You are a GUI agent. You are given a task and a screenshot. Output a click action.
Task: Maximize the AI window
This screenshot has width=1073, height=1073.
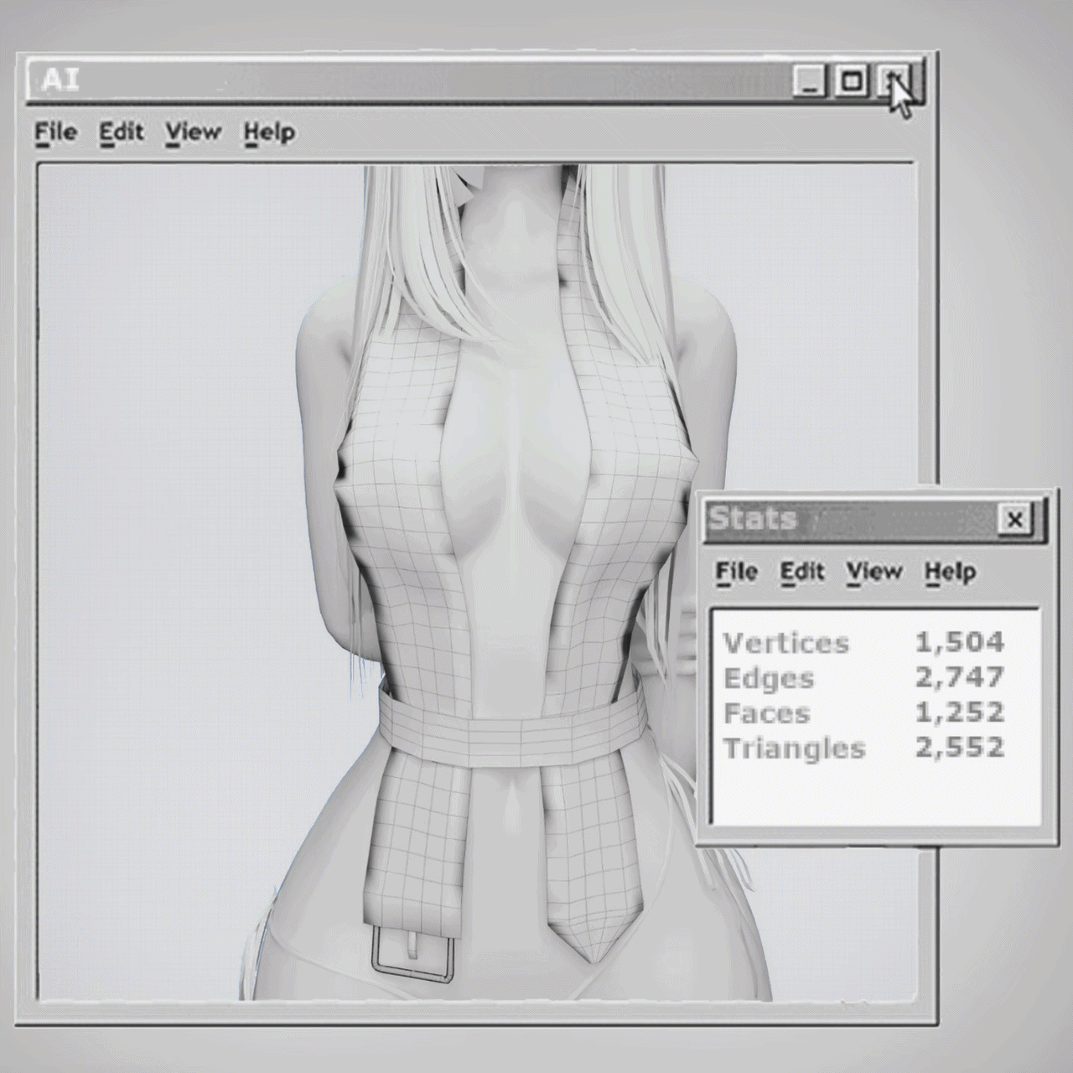853,81
